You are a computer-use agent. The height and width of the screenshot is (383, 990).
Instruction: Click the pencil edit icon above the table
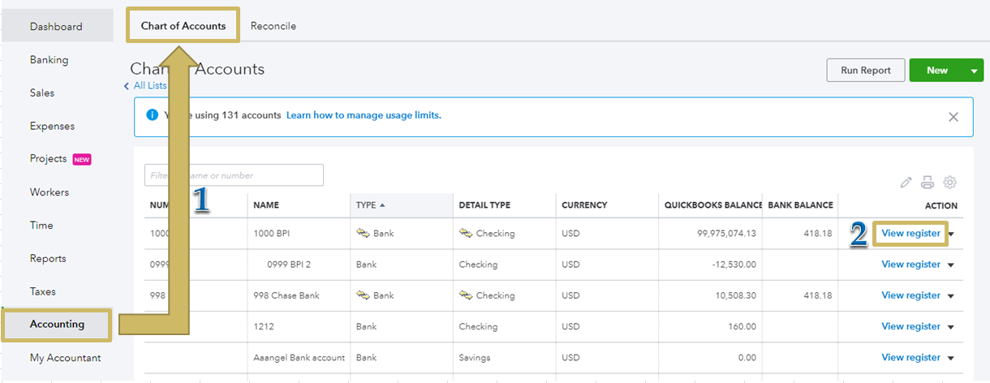[906, 183]
